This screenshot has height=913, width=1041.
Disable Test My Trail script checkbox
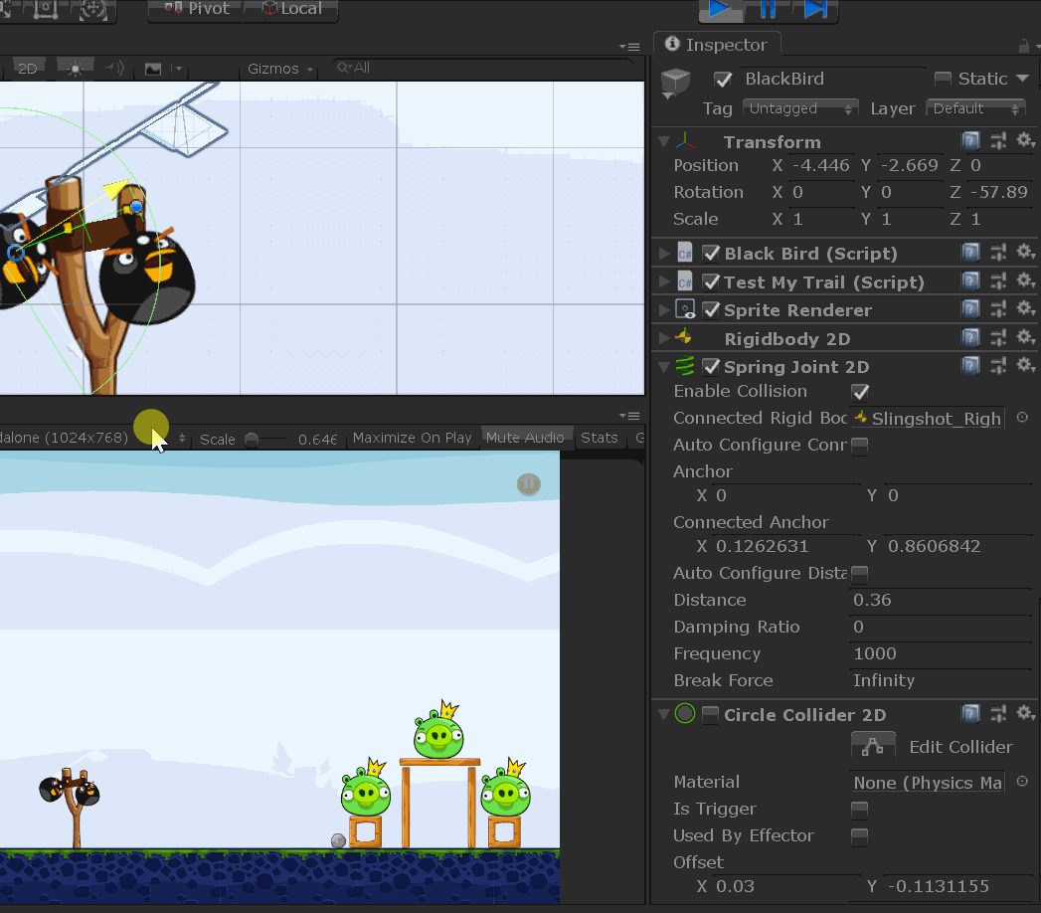[711, 282]
